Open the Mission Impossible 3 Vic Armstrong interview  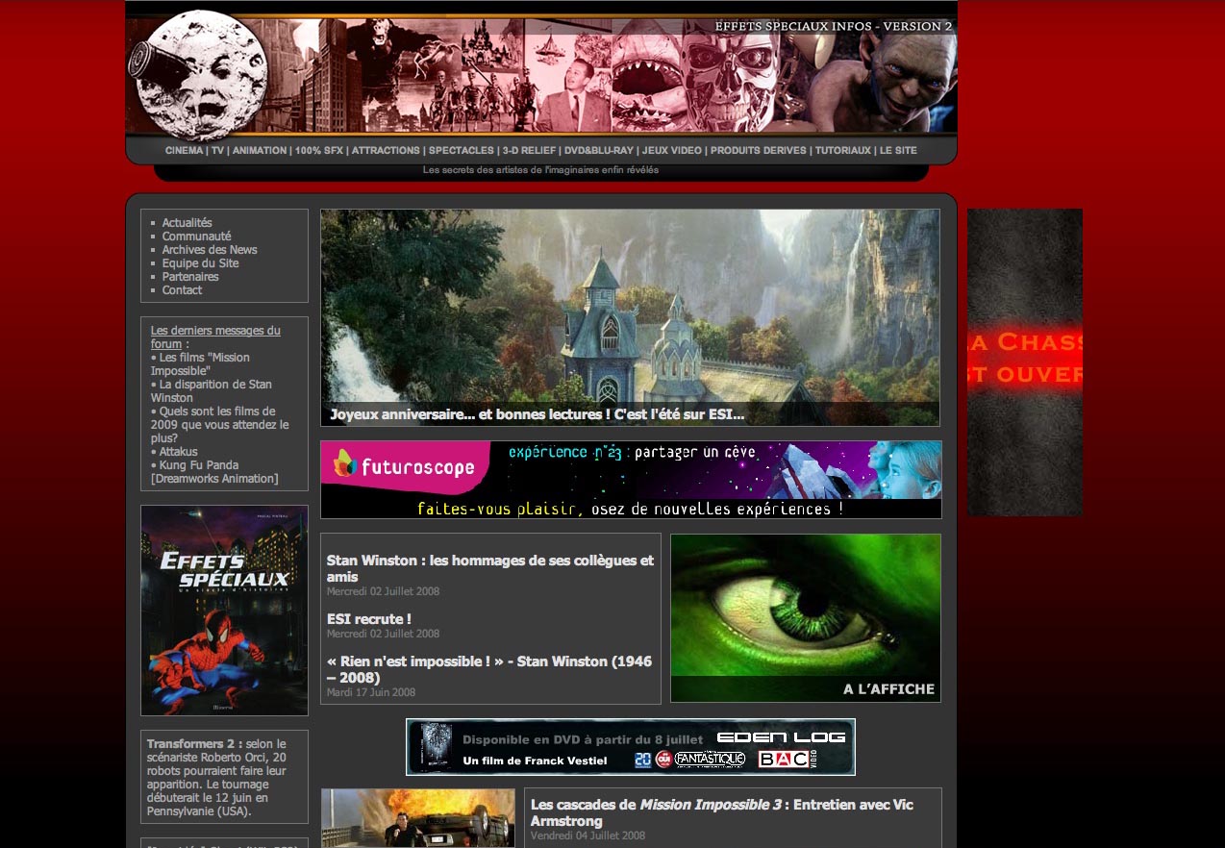721,812
